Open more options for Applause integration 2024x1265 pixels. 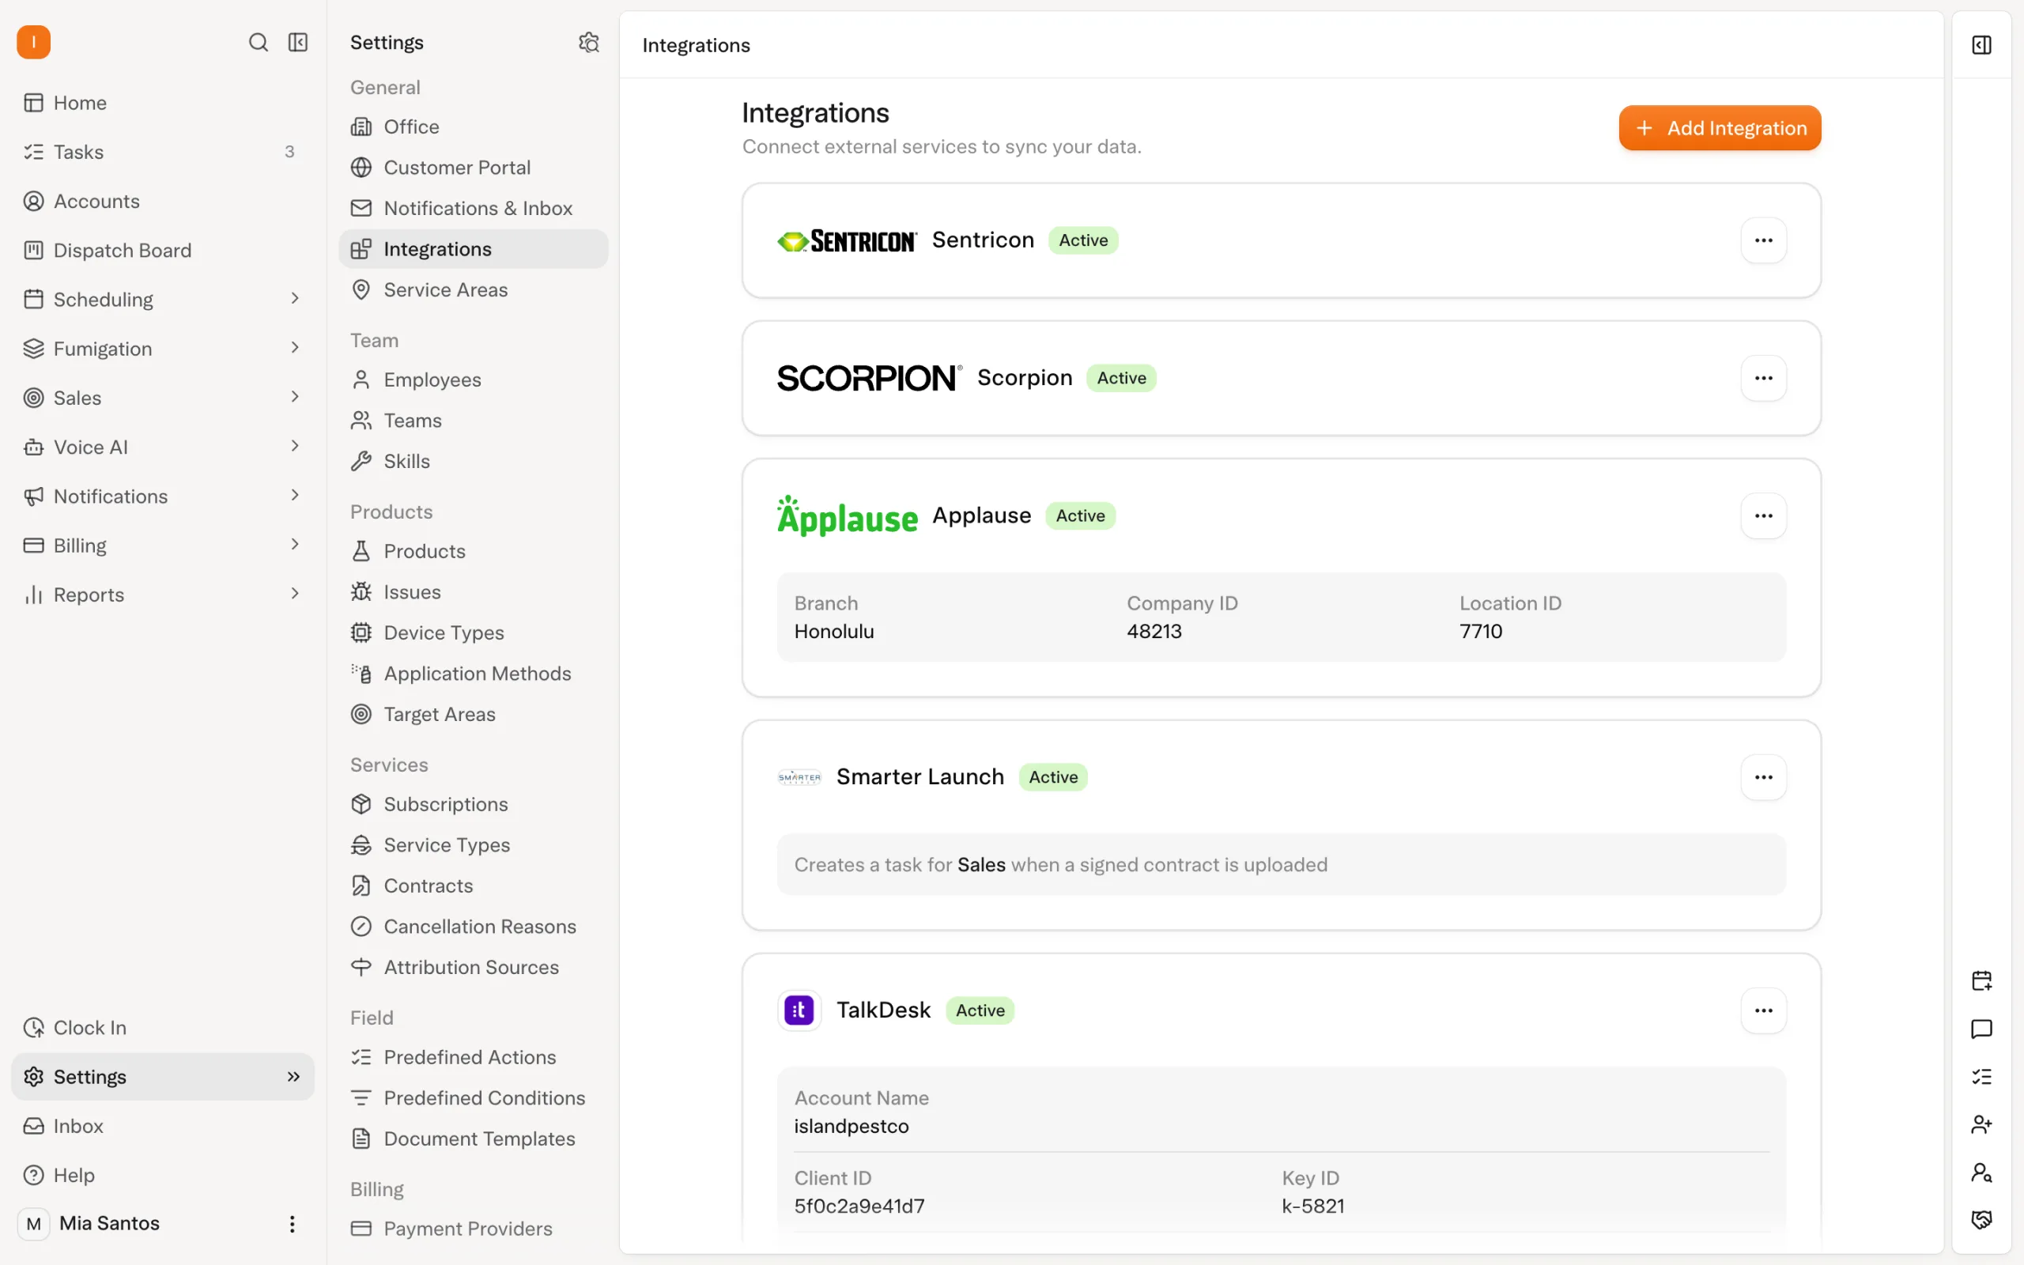[1763, 515]
